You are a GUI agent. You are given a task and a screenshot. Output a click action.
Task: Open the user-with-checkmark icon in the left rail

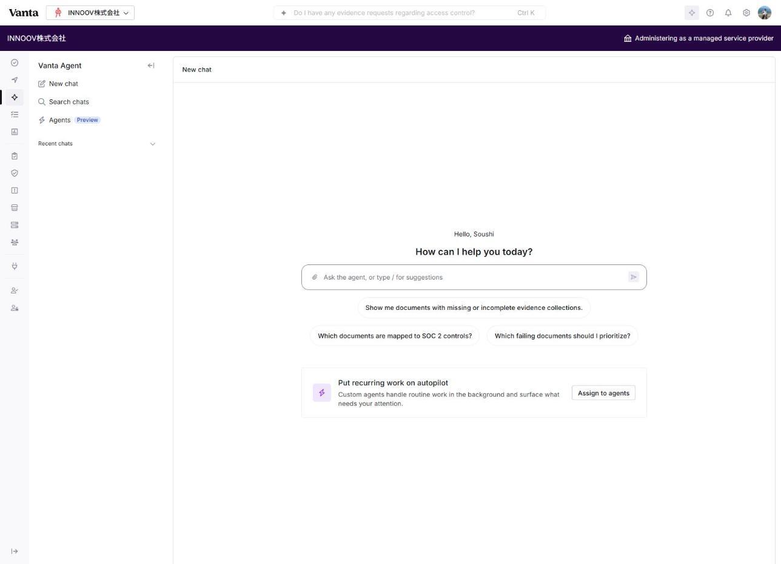coord(15,290)
